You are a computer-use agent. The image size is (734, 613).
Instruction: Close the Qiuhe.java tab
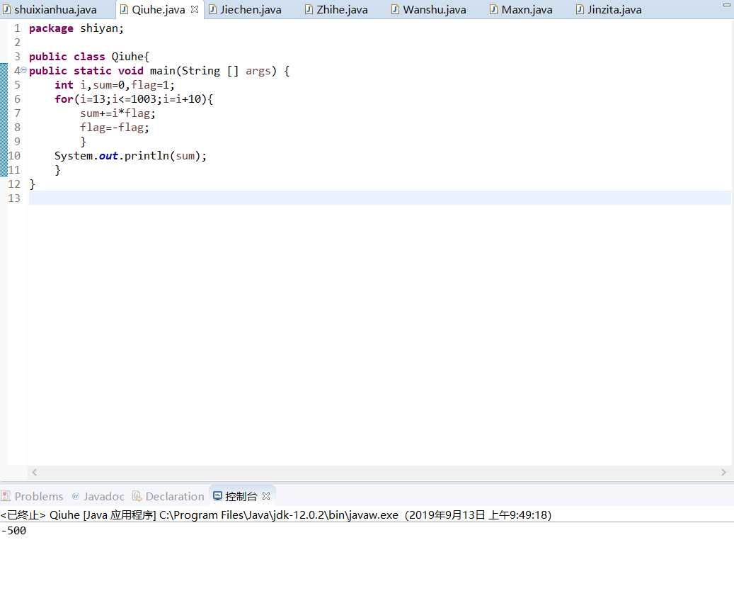pos(195,9)
